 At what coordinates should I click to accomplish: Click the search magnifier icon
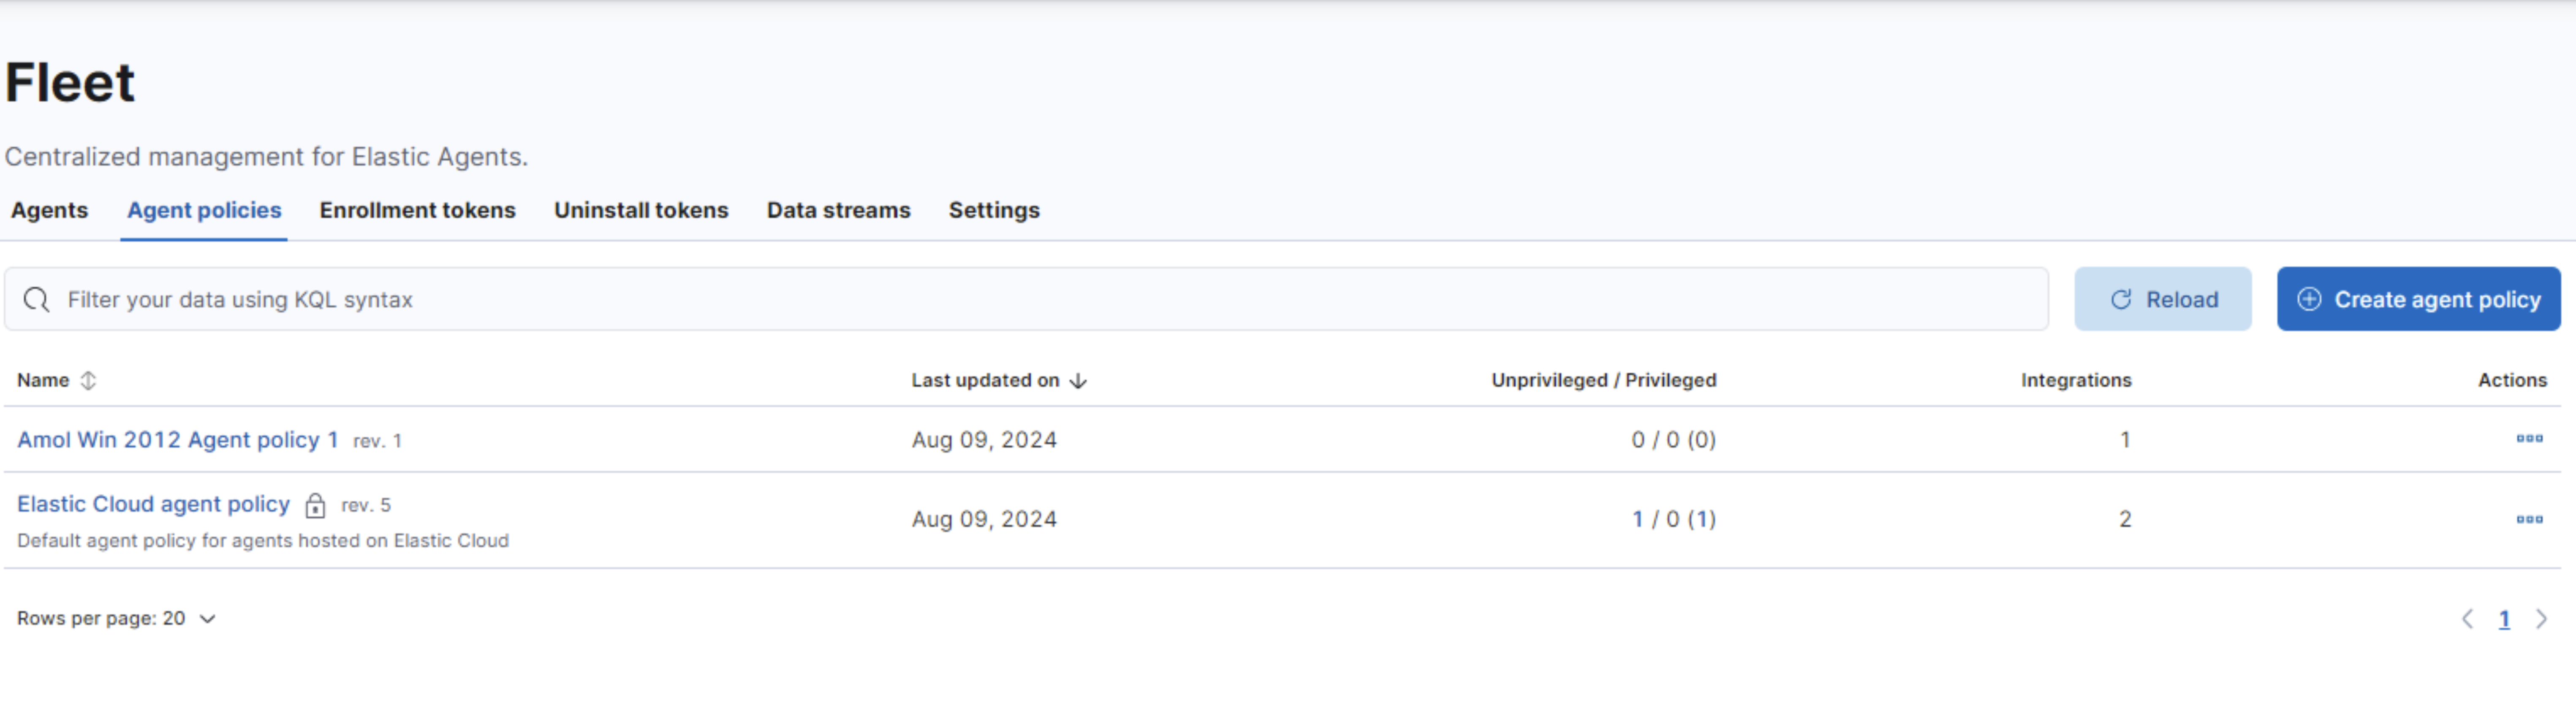tap(37, 298)
